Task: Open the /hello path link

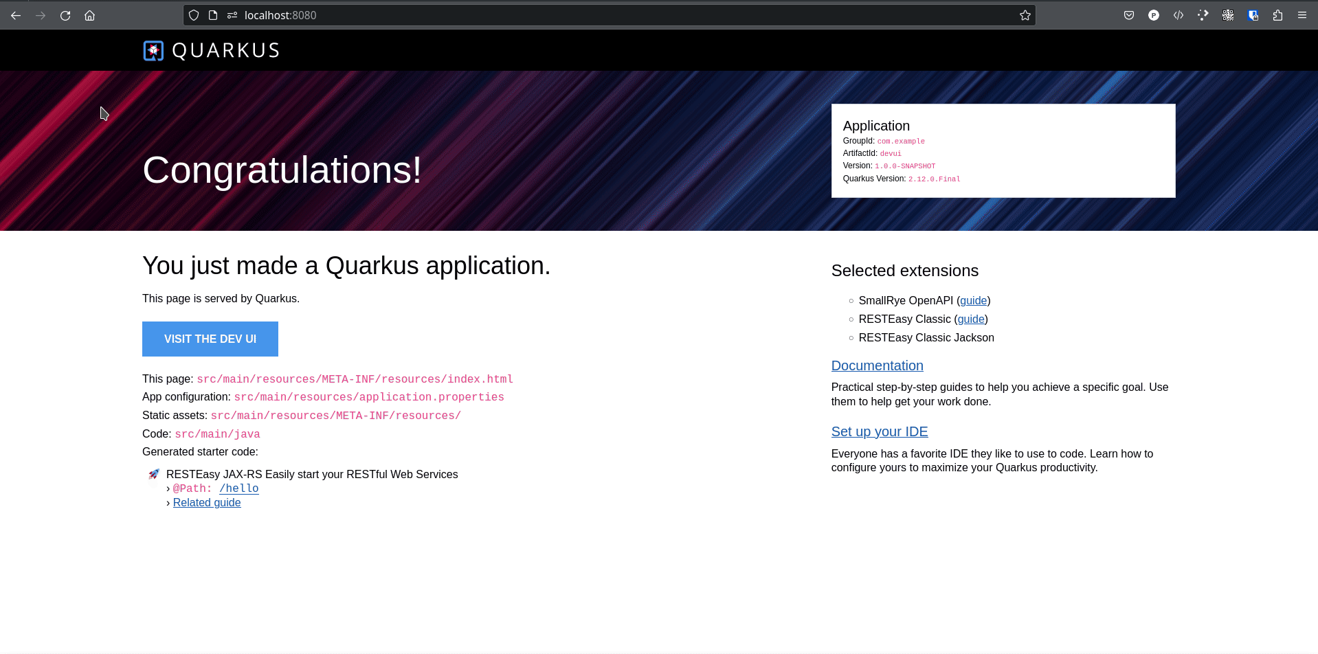Action: point(238,488)
